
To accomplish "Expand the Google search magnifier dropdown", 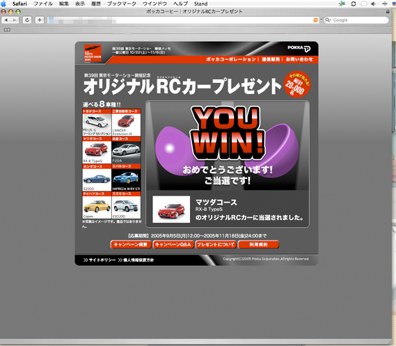I will [328, 20].
